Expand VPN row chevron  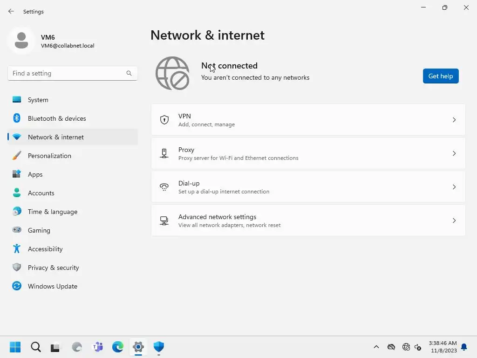pyautogui.click(x=454, y=120)
